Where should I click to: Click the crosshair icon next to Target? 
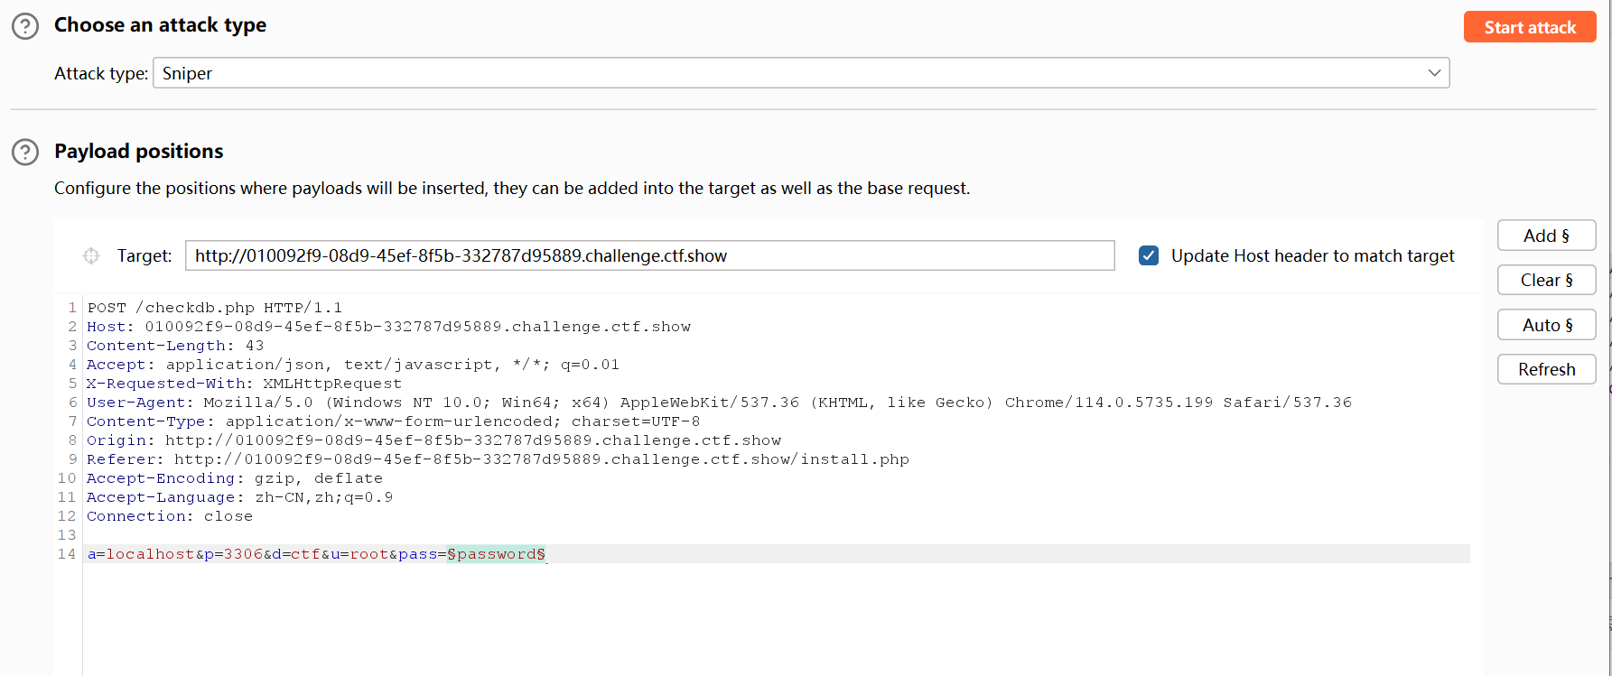[91, 256]
